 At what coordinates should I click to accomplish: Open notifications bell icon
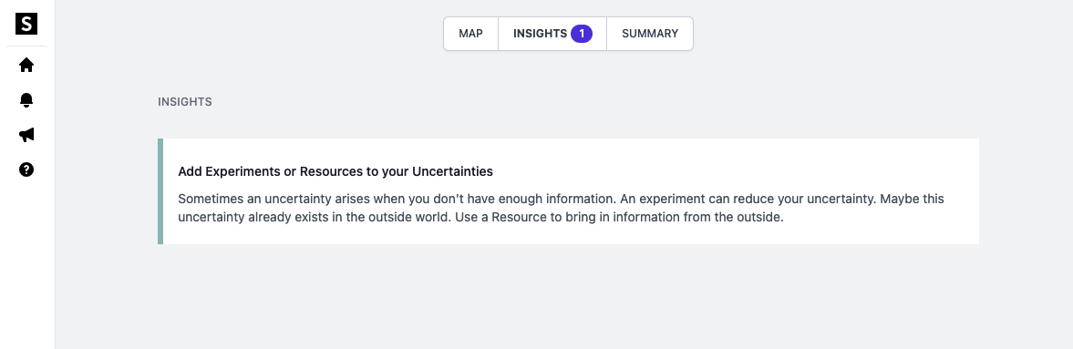[x=26, y=100]
